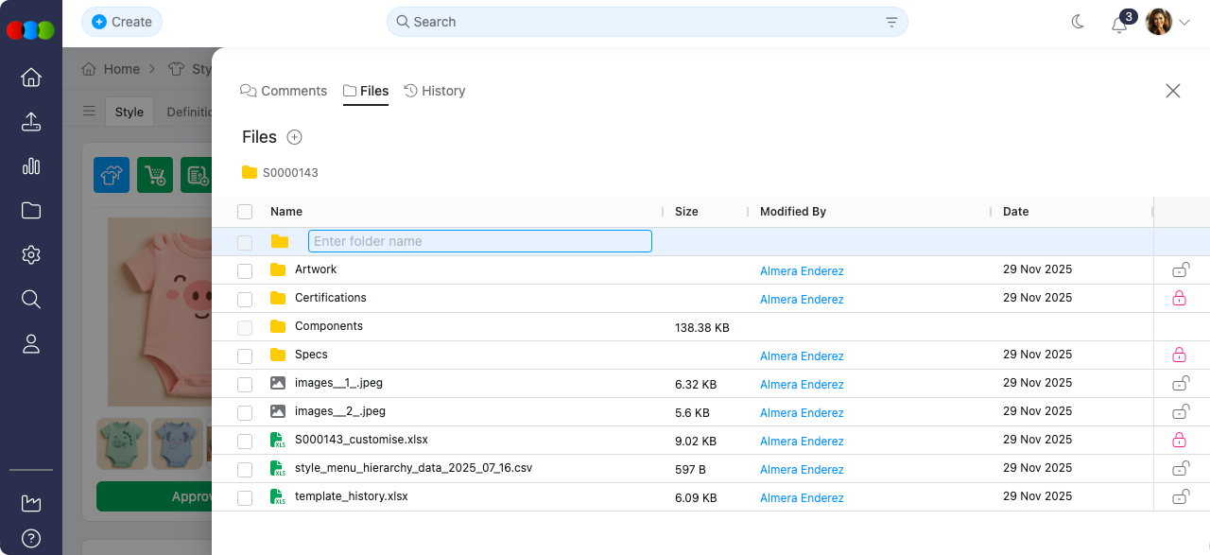Click the Enter folder name input field
1210x555 pixels.
479,241
